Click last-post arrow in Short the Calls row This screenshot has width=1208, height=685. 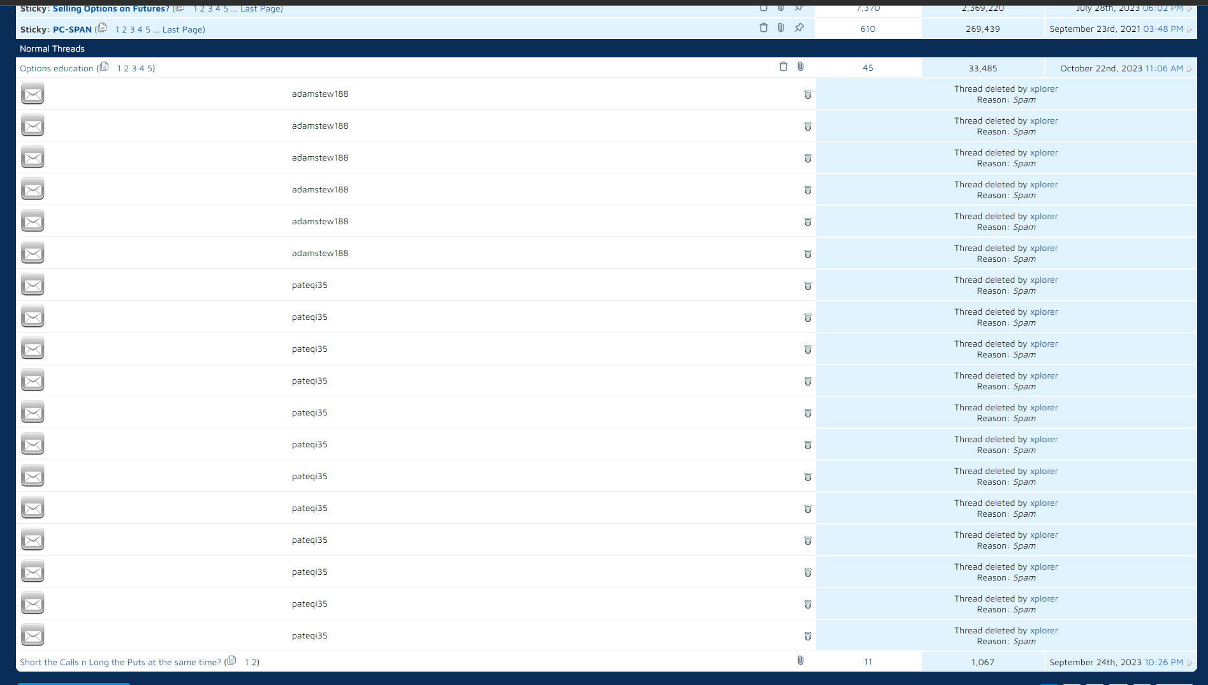click(x=1190, y=663)
